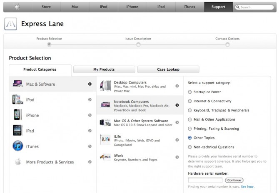
Task: Click the Express Lane heading
Action: click(x=42, y=24)
